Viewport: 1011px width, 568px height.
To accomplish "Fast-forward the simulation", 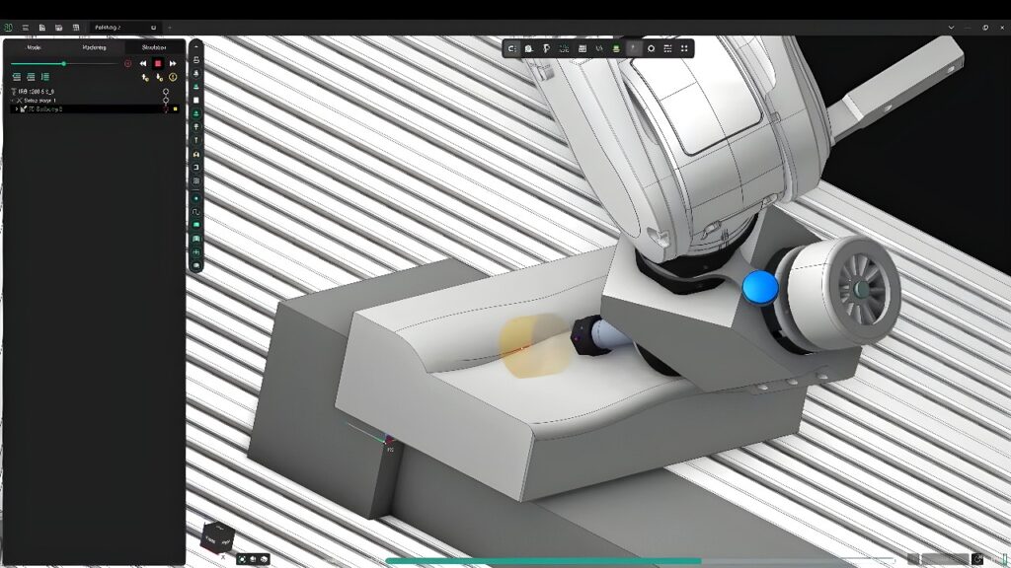I will pyautogui.click(x=173, y=64).
